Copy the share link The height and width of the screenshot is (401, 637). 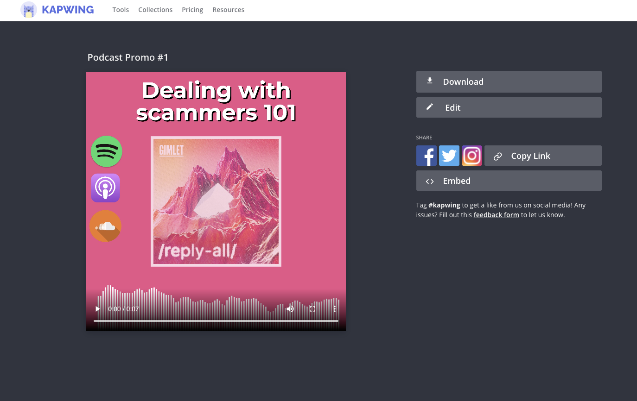(543, 156)
